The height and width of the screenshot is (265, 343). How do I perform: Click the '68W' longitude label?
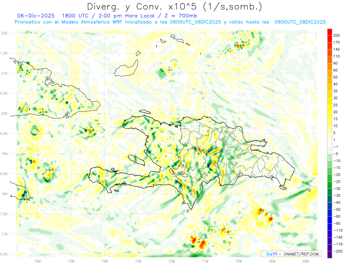pos(306,261)
